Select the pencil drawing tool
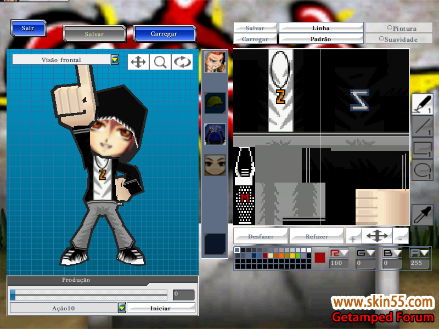The image size is (439, 329). point(423,104)
